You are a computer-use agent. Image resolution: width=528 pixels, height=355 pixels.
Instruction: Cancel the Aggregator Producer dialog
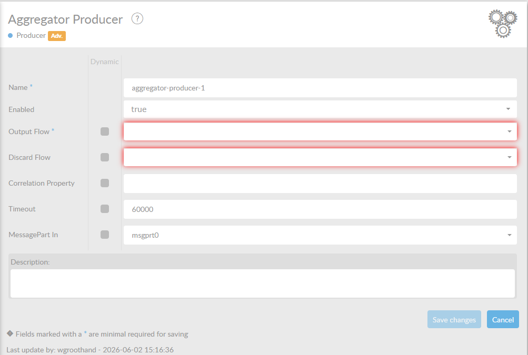[503, 319]
